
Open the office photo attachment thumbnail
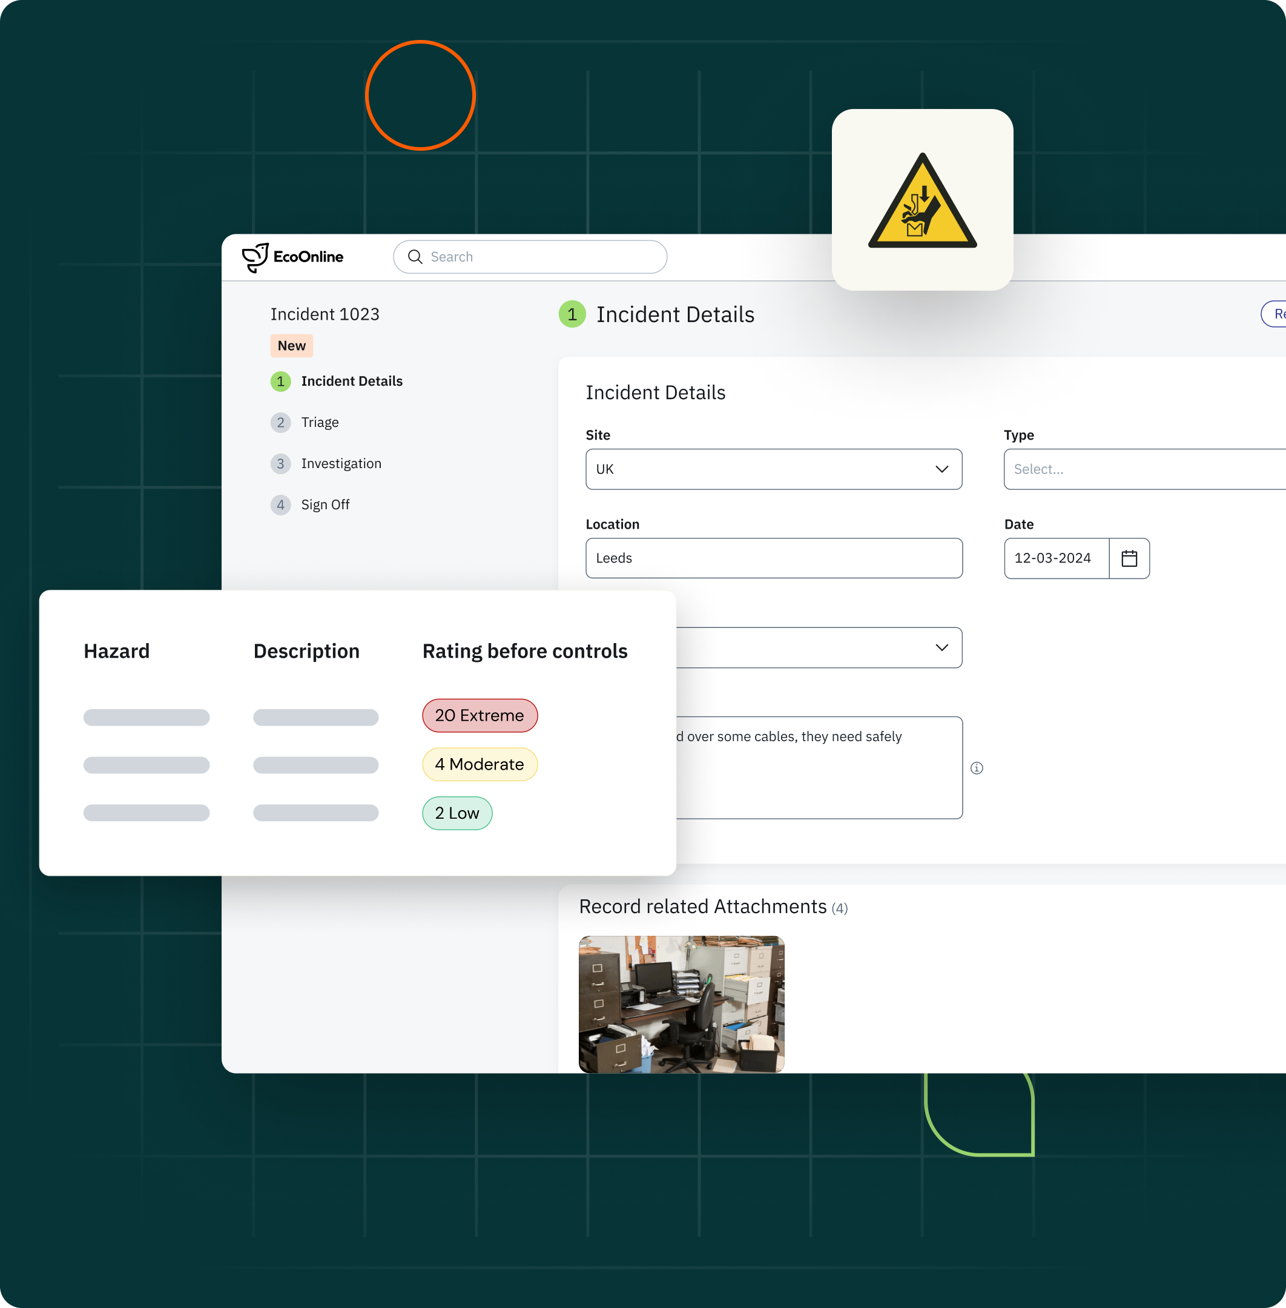pos(681,1004)
